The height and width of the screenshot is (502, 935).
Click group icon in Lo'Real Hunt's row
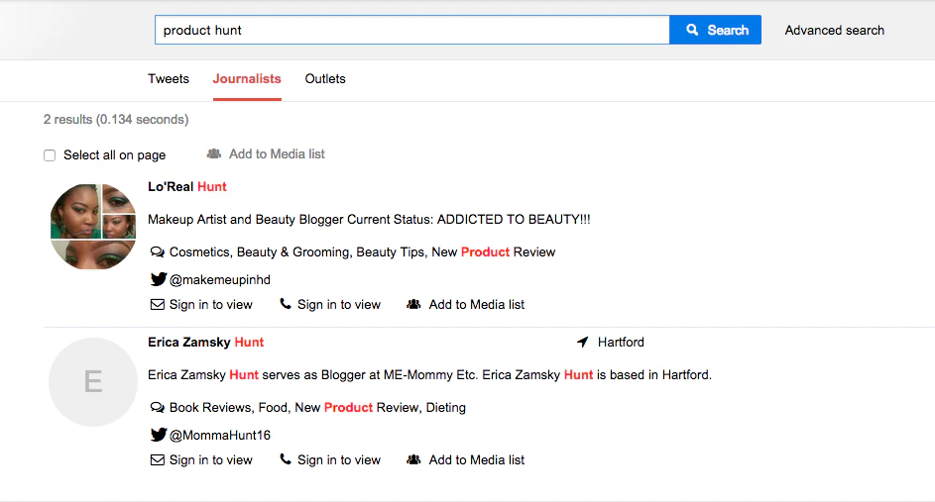coord(413,304)
